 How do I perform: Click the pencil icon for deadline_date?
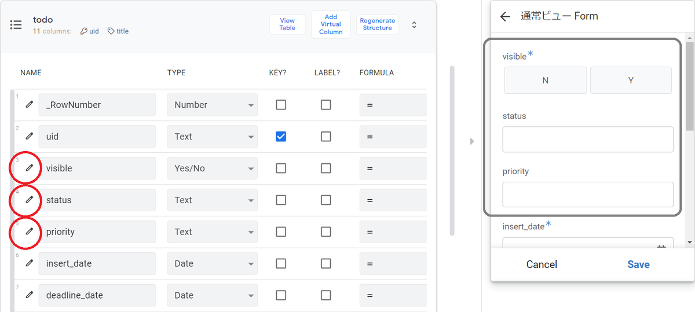tap(29, 295)
